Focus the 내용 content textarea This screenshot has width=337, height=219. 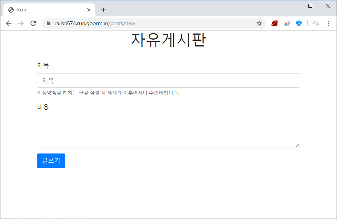click(x=168, y=131)
